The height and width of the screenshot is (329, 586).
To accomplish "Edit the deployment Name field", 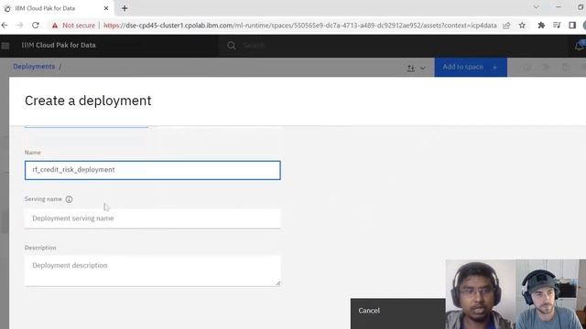I will click(153, 170).
